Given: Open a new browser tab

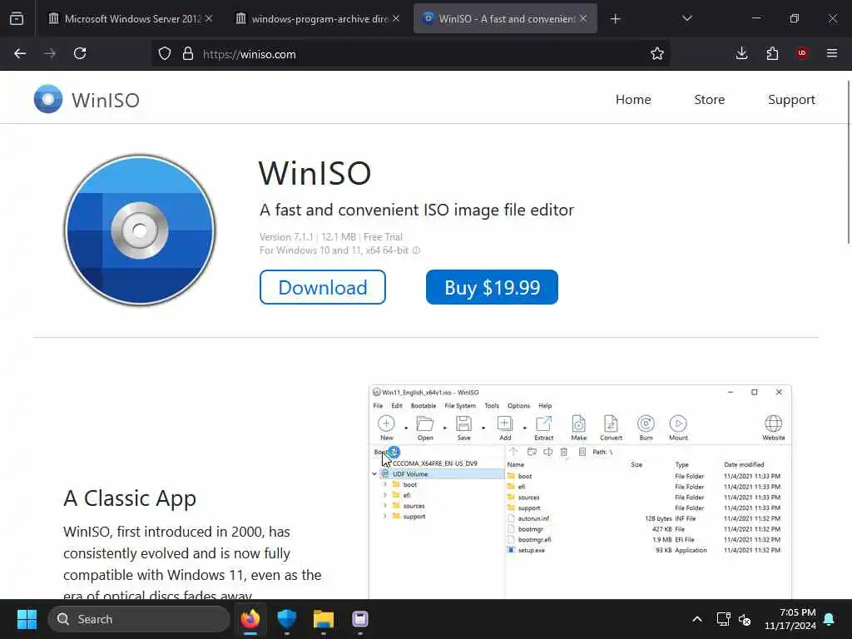Looking at the screenshot, I should click(615, 19).
